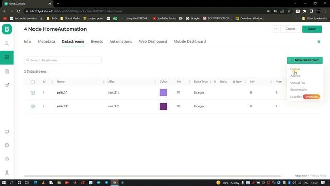
Task: Click the horizontal scrollbar under the table
Action: 153,176
